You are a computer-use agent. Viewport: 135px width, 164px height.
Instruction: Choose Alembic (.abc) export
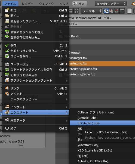[102, 118]
